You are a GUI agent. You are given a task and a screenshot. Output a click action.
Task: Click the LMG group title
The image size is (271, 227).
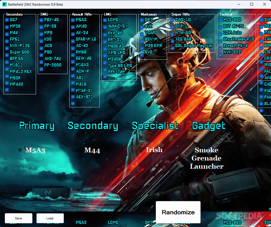pos(108,14)
